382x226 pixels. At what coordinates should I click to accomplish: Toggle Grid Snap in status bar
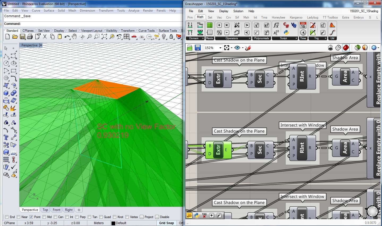click(x=166, y=223)
